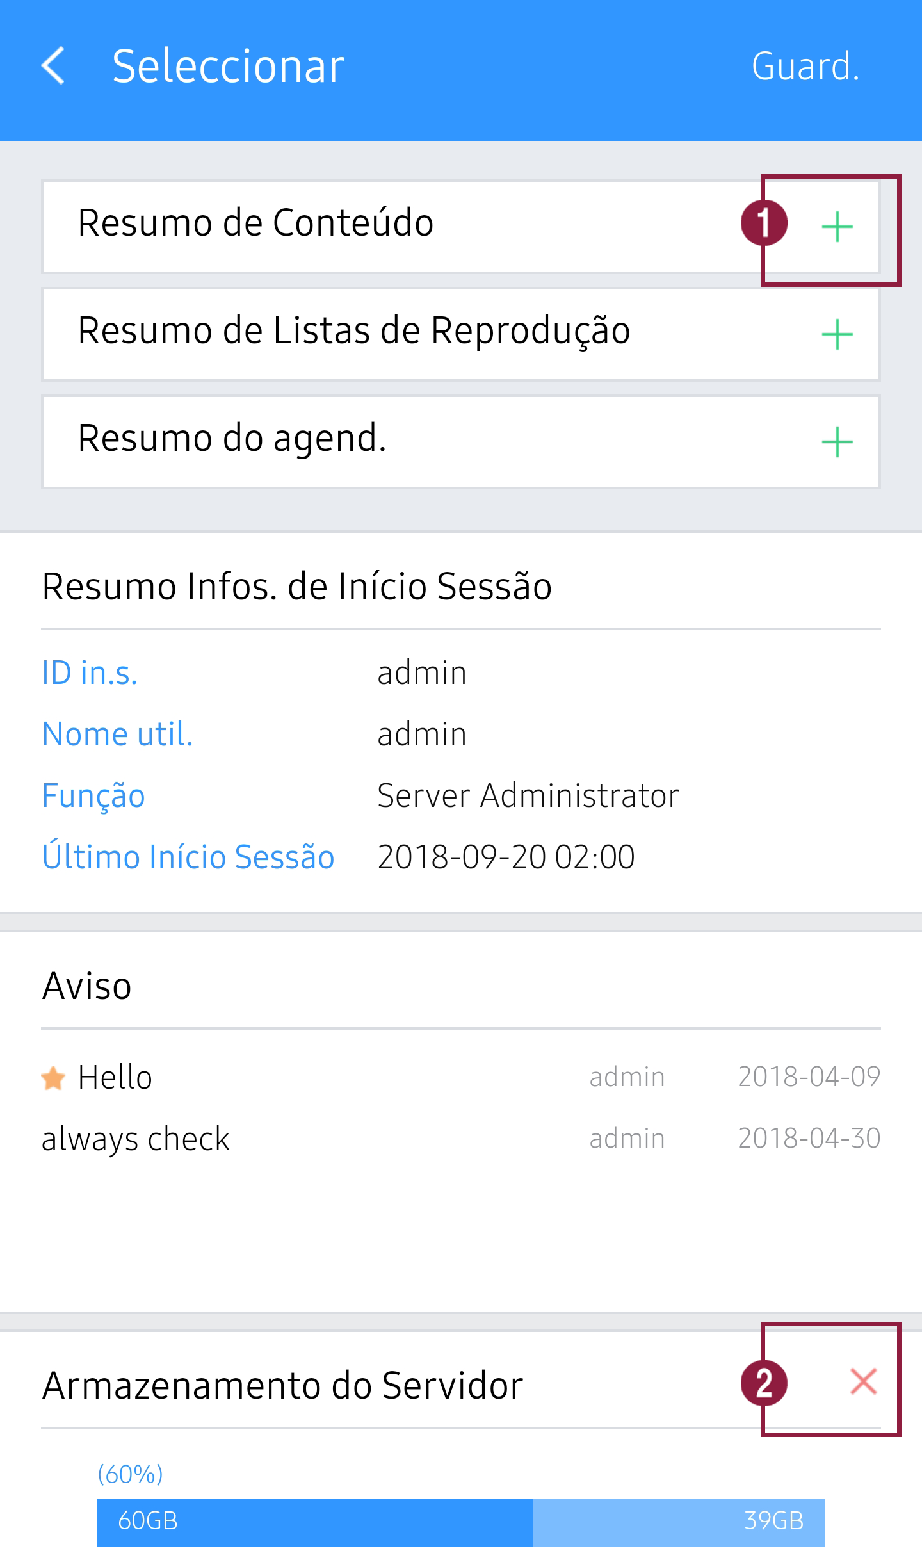Click the 39GB free storage segment

click(679, 1521)
